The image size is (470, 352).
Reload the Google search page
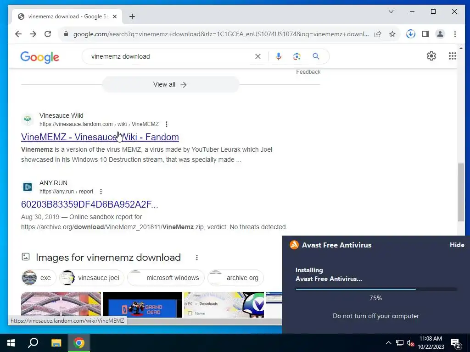[x=48, y=34]
